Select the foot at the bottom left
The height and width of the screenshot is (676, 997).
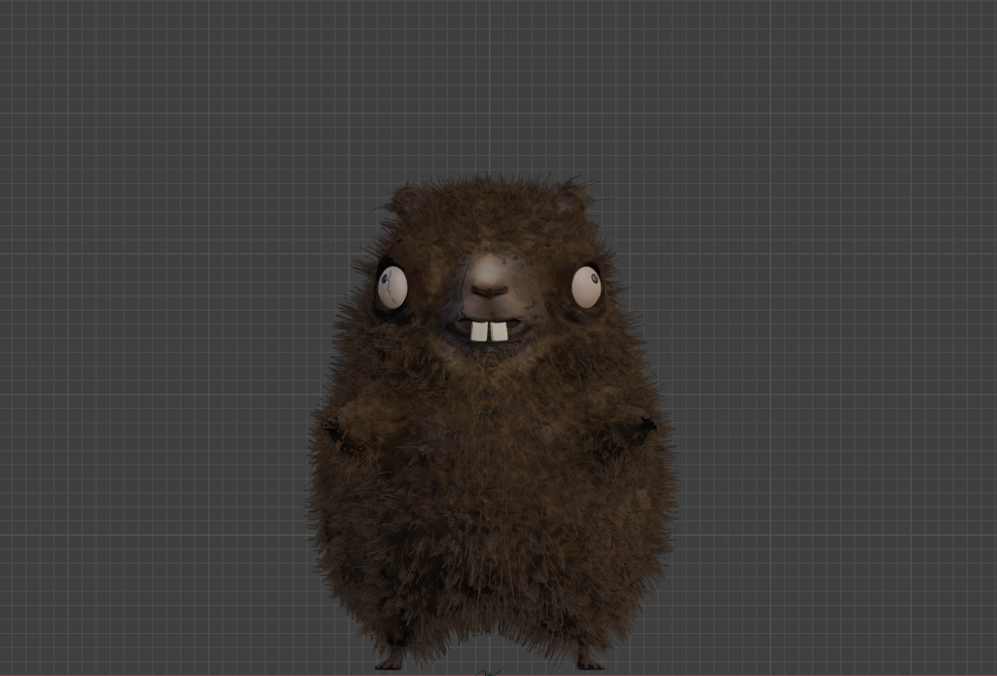pyautogui.click(x=391, y=660)
